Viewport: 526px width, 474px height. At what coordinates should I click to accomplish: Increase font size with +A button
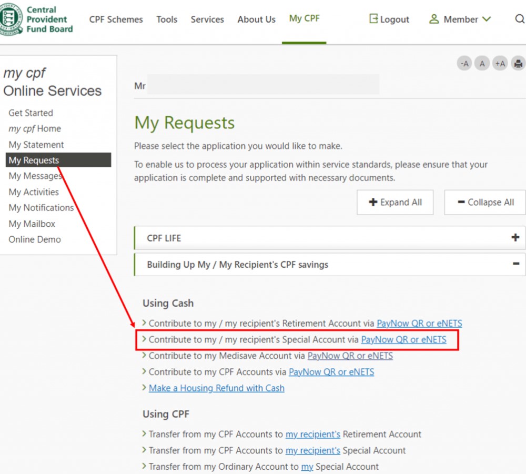click(500, 64)
